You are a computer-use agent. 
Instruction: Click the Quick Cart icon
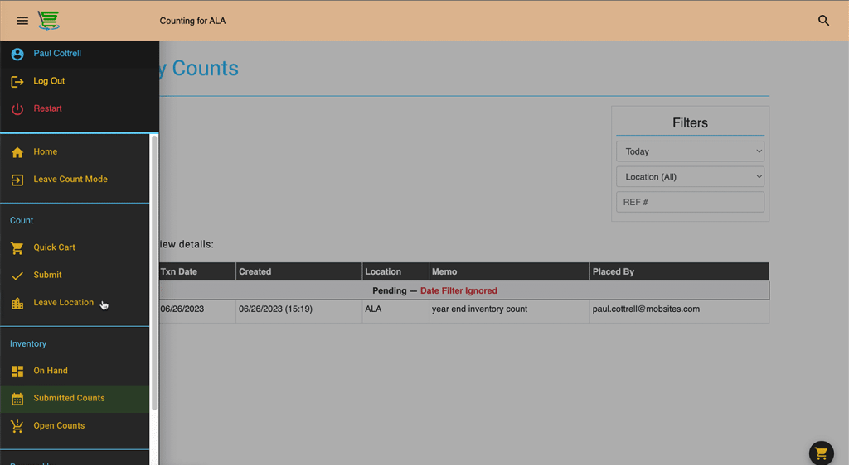point(17,247)
